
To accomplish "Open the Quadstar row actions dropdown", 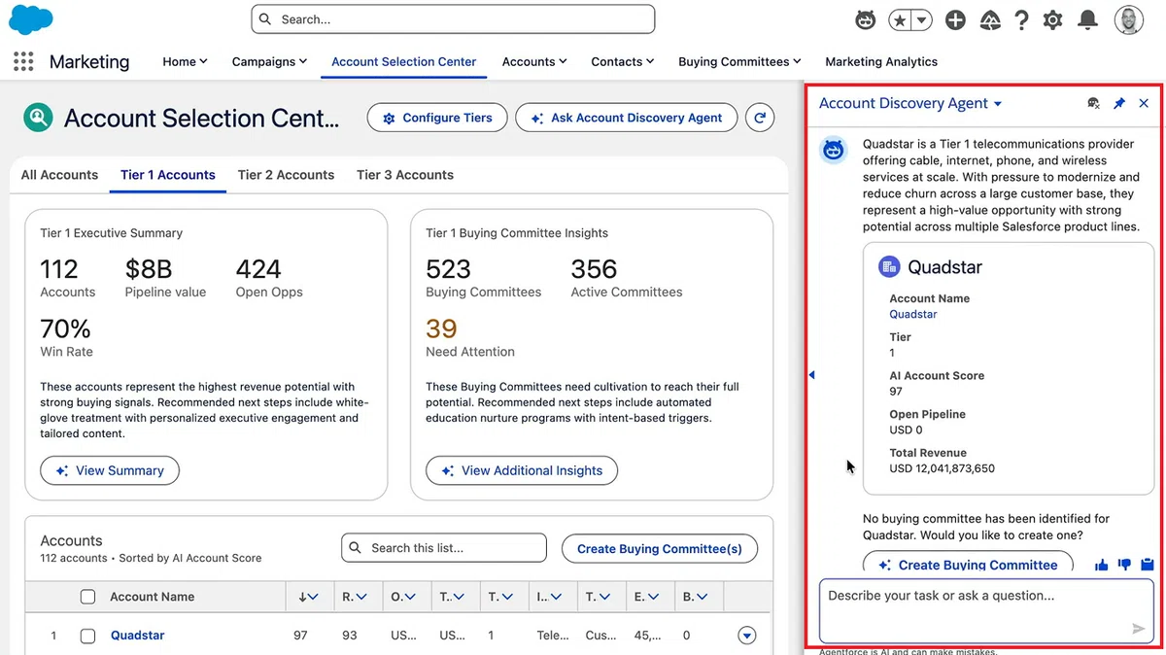I will click(746, 636).
